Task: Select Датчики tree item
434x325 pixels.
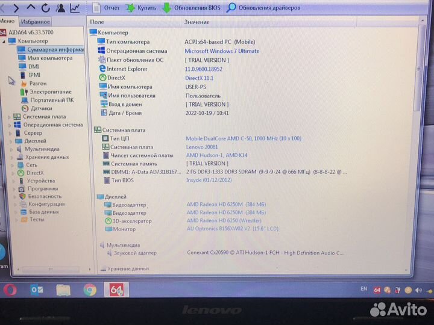Action: click(37, 108)
